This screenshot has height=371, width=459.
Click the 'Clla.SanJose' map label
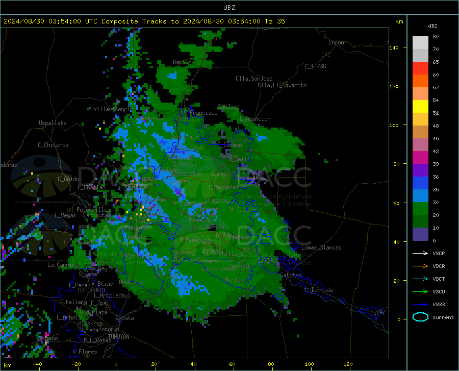254,79
